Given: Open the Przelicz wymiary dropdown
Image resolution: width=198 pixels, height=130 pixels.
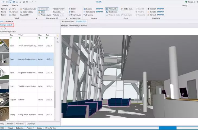Looking at the screenshot, I should tap(59, 9).
